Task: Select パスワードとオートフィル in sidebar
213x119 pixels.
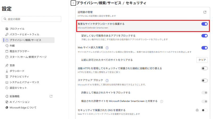Action: pos(24,34)
